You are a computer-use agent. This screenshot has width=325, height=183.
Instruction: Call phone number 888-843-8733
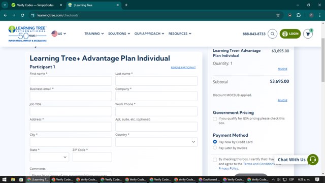pos(254,34)
